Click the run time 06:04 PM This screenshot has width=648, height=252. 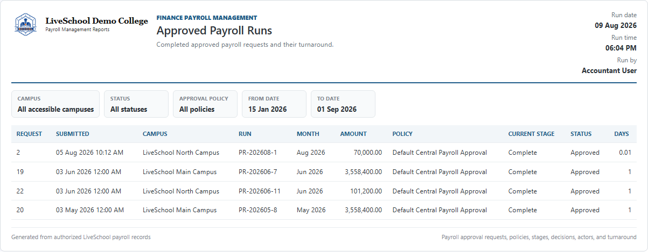tap(621, 48)
